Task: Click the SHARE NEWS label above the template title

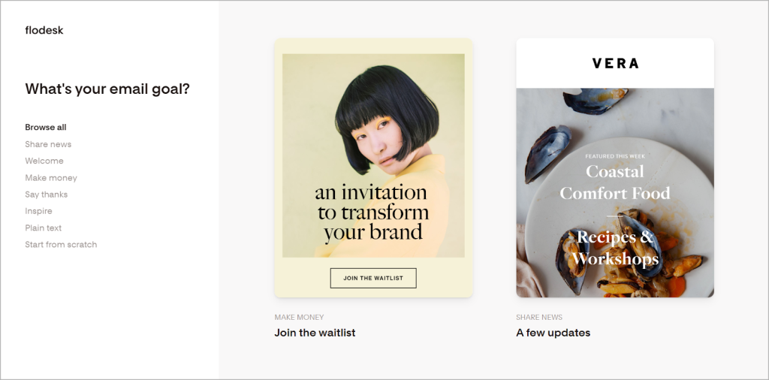Action: (539, 318)
